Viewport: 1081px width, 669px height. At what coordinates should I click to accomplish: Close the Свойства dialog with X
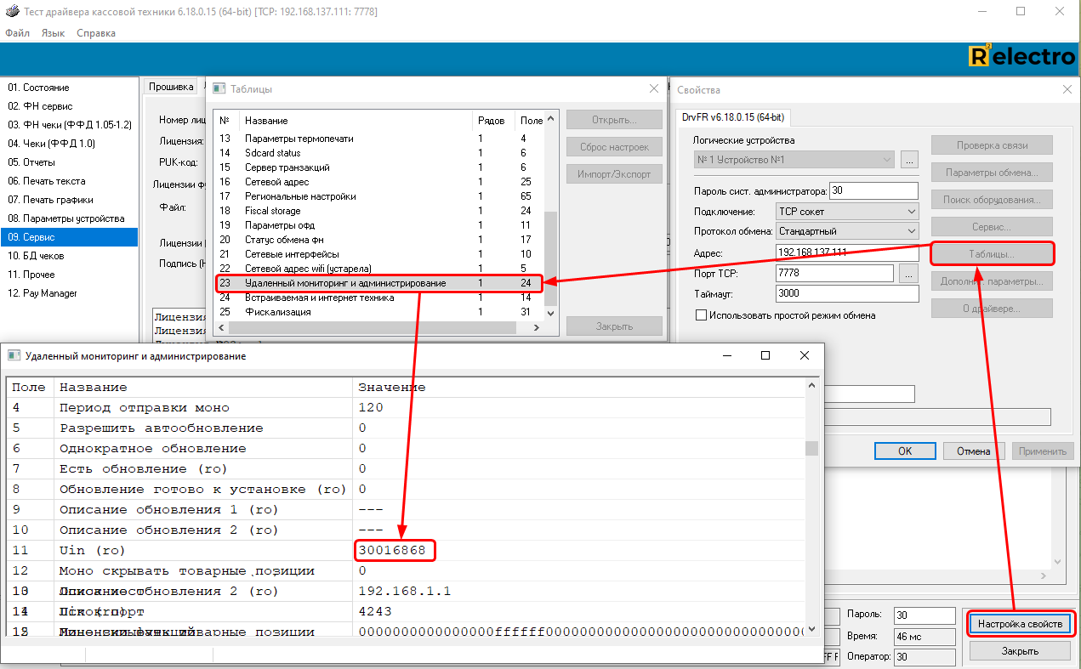(1067, 89)
